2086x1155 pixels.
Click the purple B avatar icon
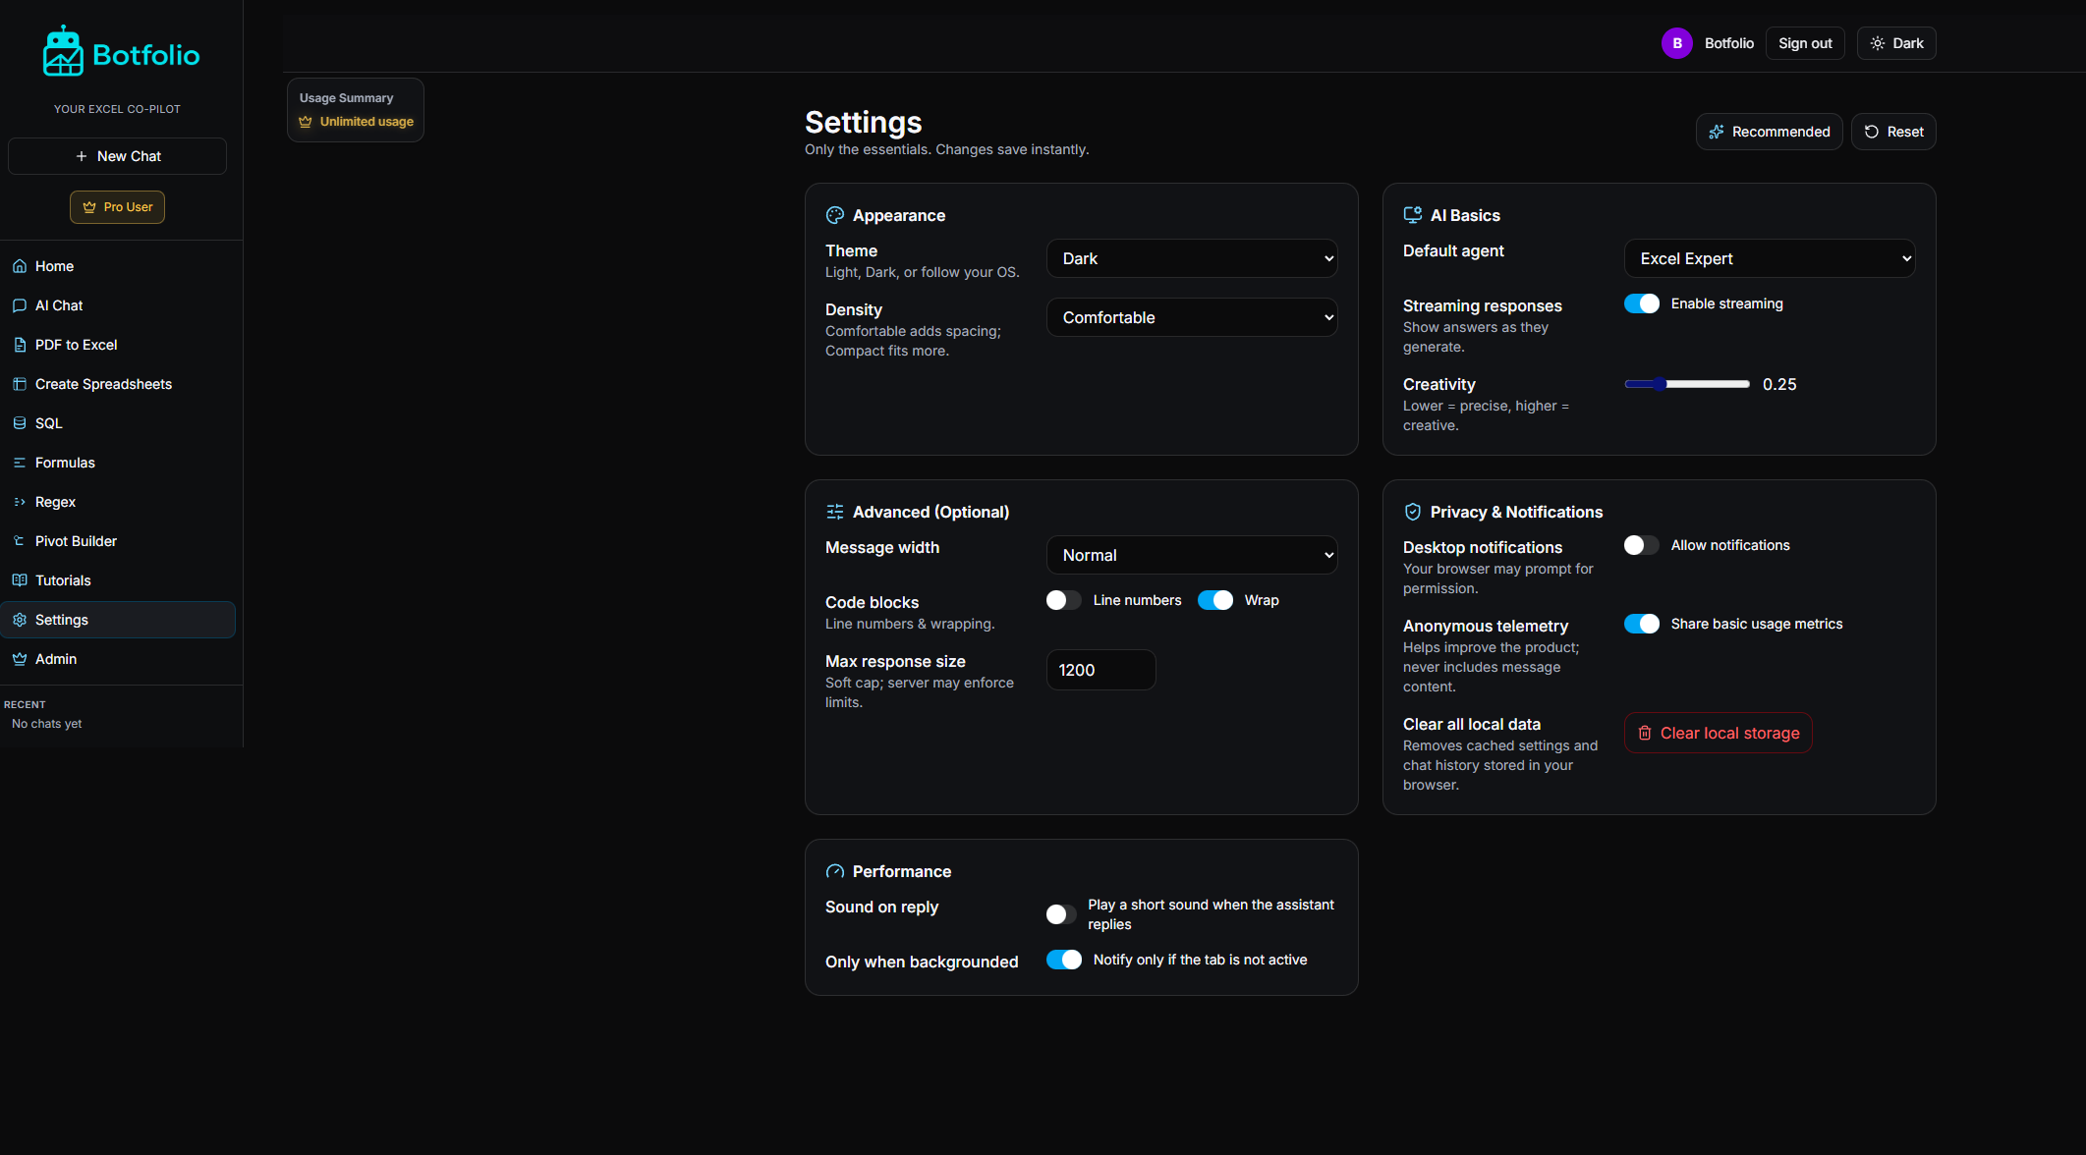tap(1676, 43)
